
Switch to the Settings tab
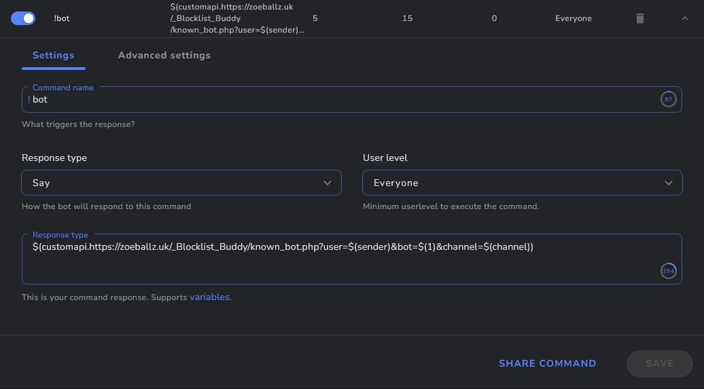(x=53, y=56)
